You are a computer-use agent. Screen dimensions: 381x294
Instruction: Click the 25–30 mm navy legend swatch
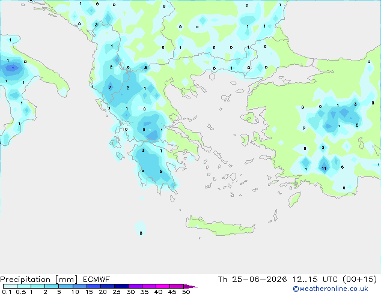121,286
